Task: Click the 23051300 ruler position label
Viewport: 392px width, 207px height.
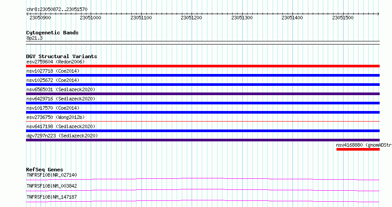Action: (x=242, y=18)
